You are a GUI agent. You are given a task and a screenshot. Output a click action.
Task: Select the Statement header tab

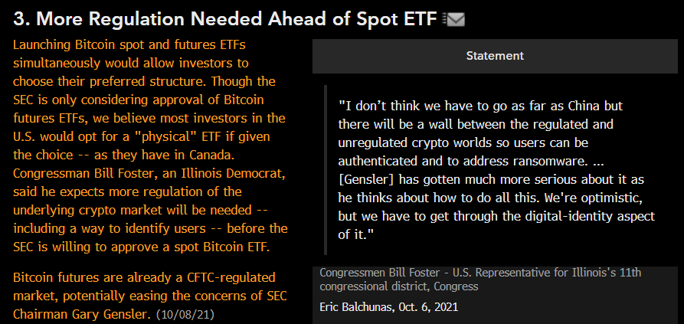[x=495, y=56]
